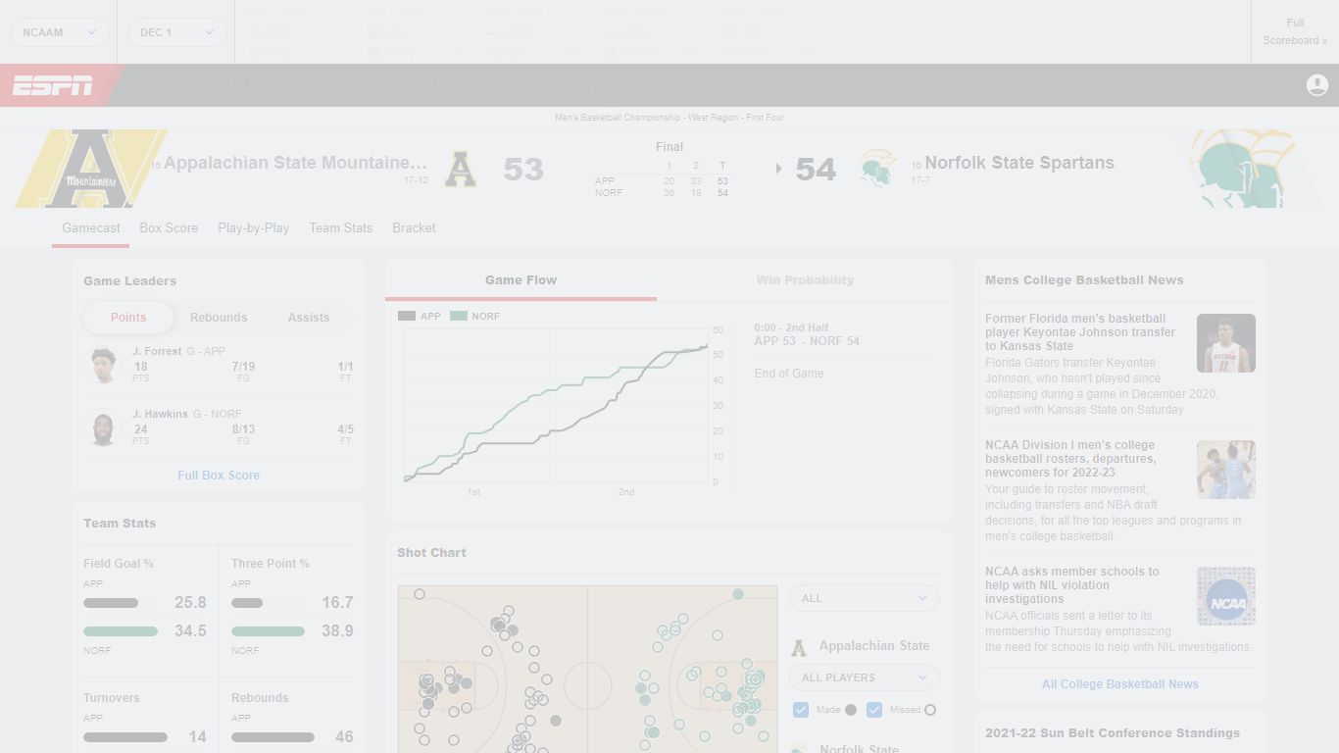
Task: Open J. Hawkins player link
Action: (160, 414)
